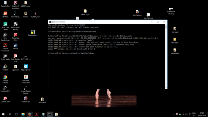Show hidden system tray icons

[x=174, y=114]
